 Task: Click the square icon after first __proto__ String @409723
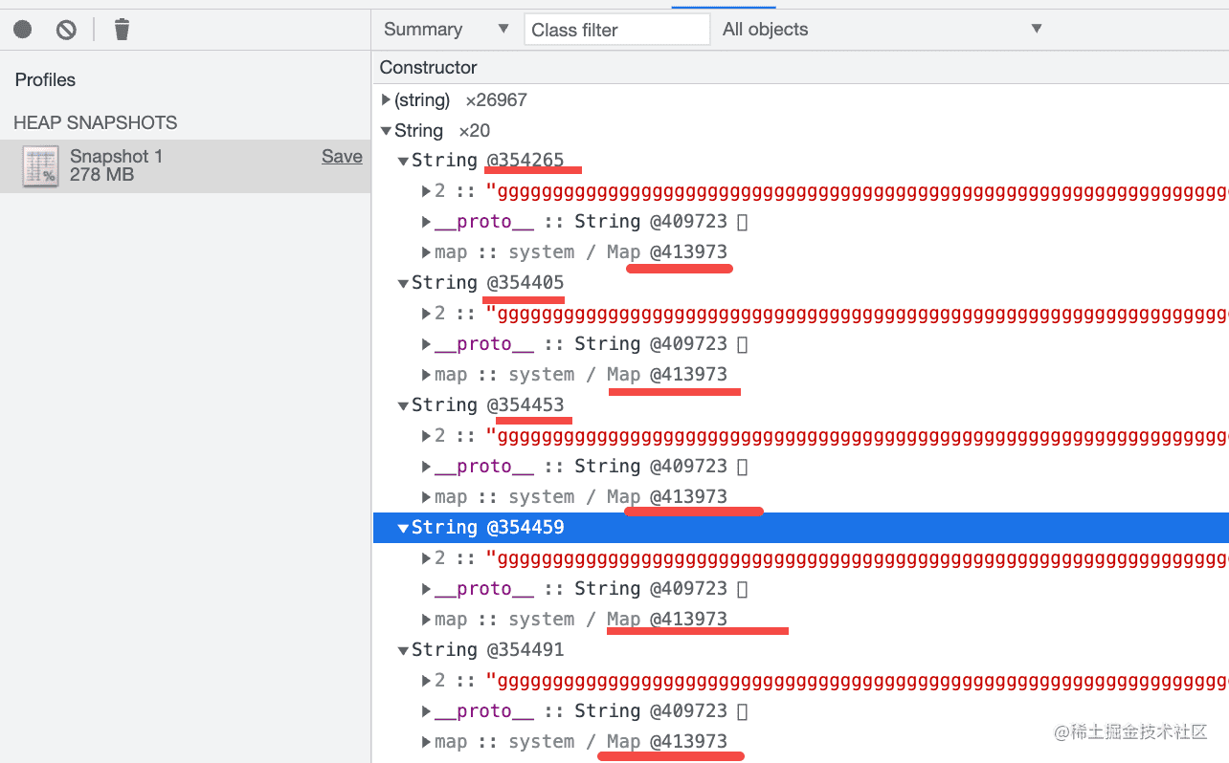(x=742, y=222)
